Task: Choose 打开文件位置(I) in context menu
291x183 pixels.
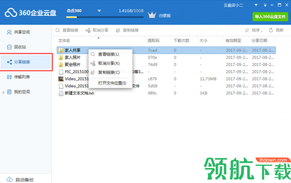Action: (111, 83)
